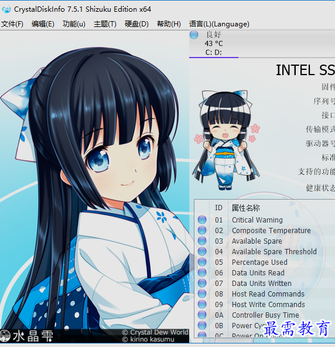Screen dimensions: 335x347
Task: Click the status orb for Host Write Commands
Action: click(x=202, y=304)
